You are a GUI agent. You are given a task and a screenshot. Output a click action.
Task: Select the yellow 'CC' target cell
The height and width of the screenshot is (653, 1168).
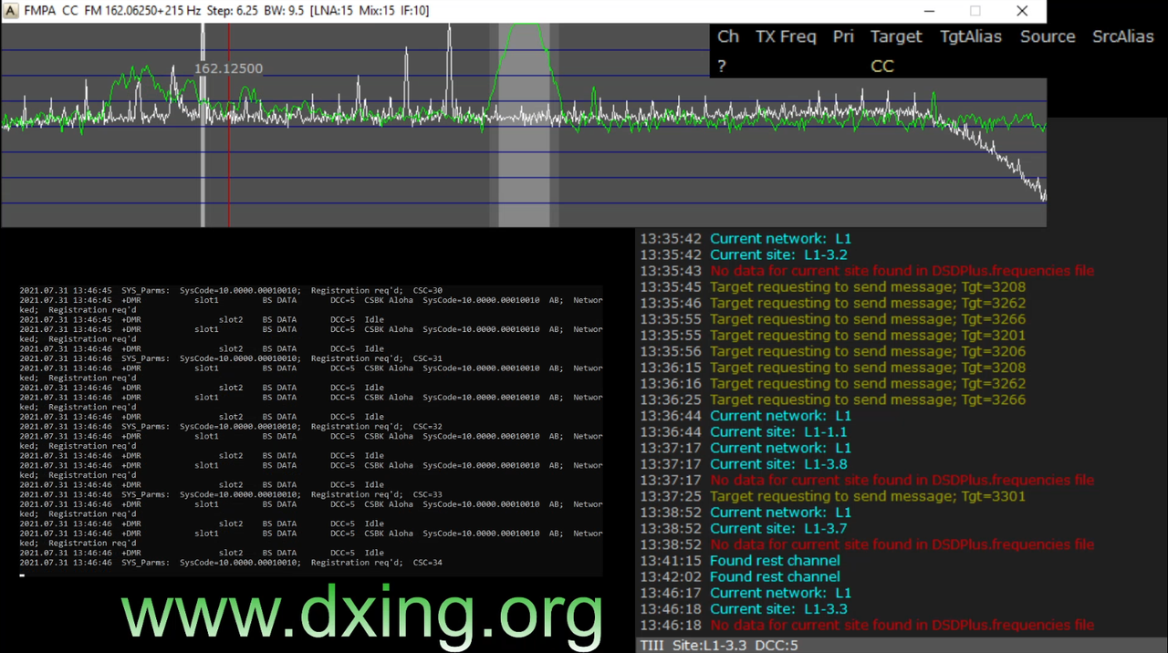click(x=882, y=66)
